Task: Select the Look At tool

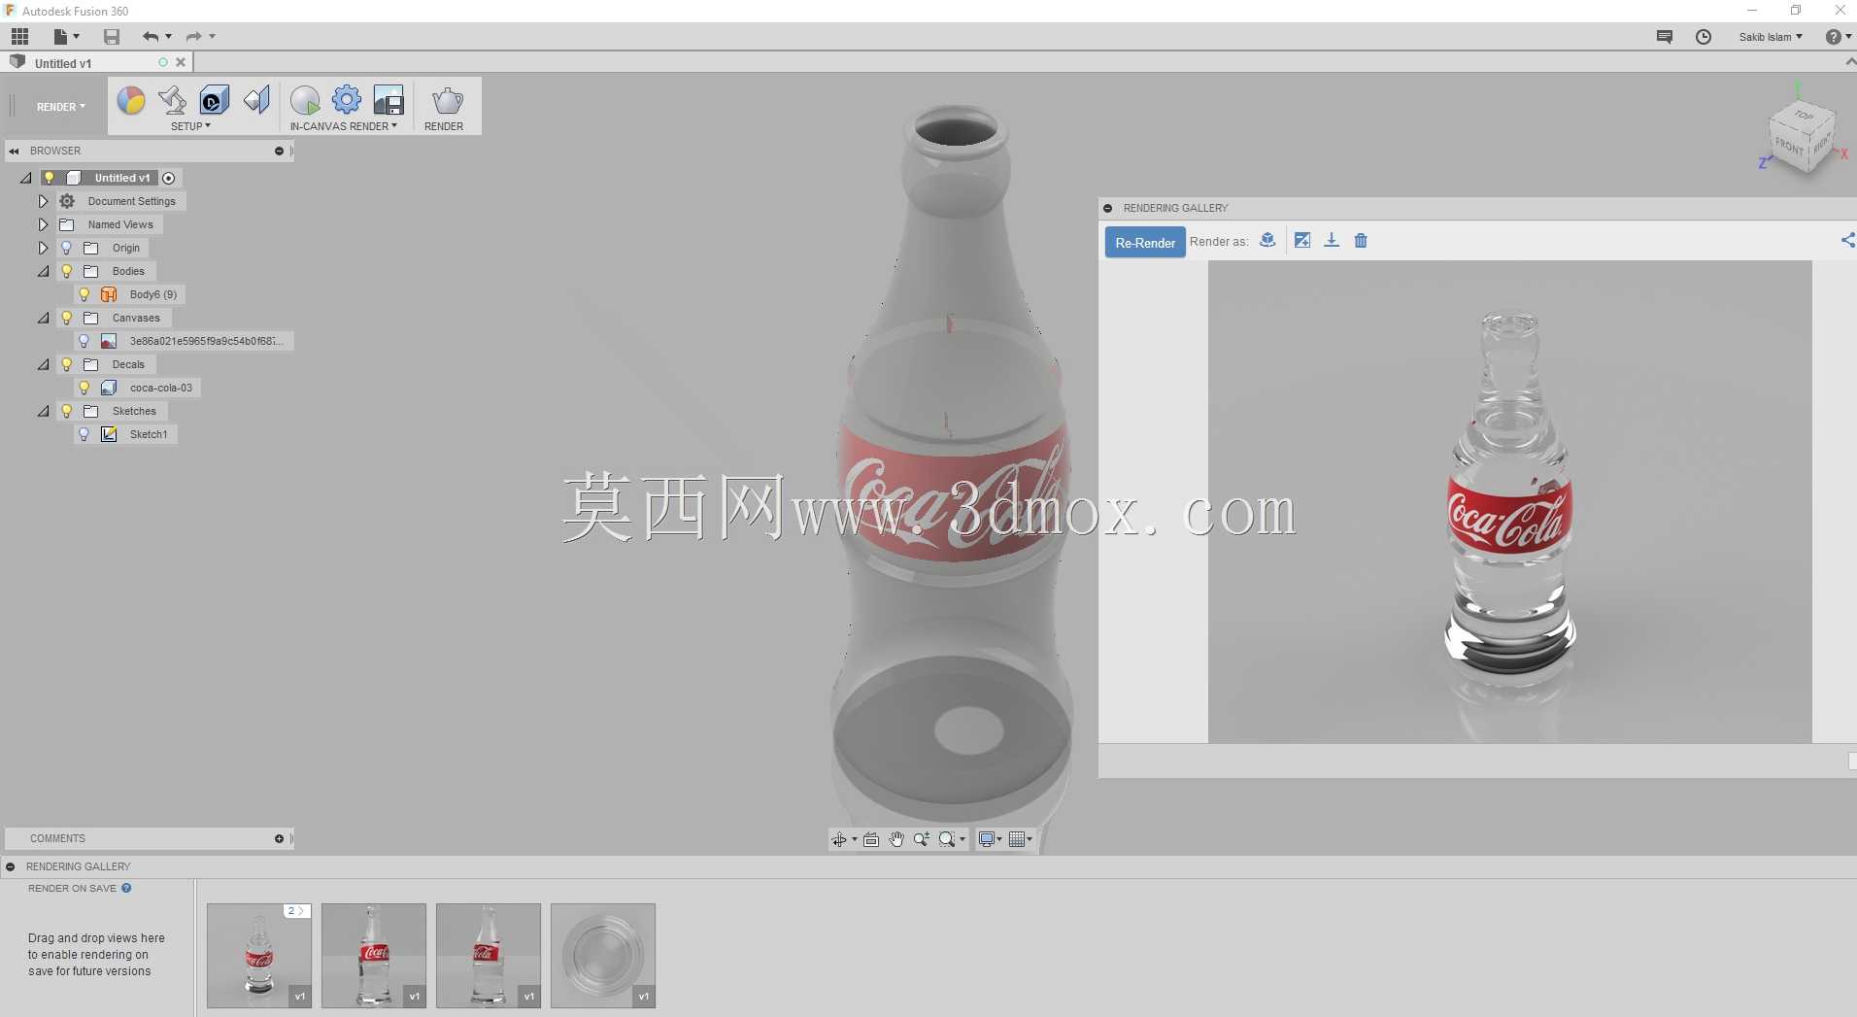Action: click(x=871, y=840)
